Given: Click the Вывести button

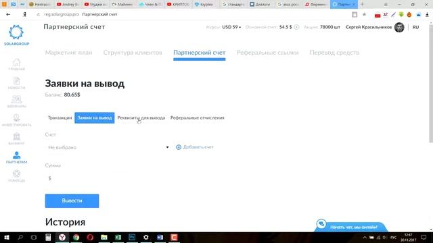Looking at the screenshot, I should click(72, 200).
